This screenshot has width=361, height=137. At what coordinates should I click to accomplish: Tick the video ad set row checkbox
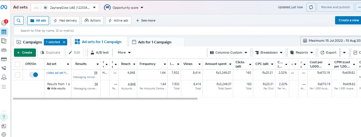(18, 75)
